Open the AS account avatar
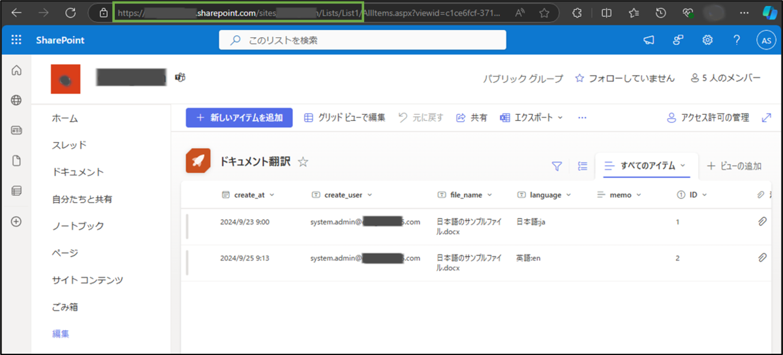The image size is (783, 355). 766,40
